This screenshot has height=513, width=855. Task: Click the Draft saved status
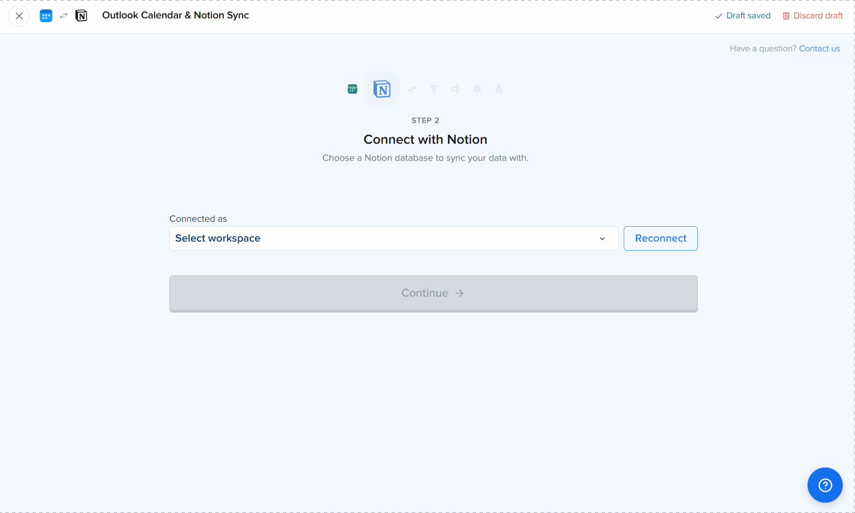click(x=743, y=16)
